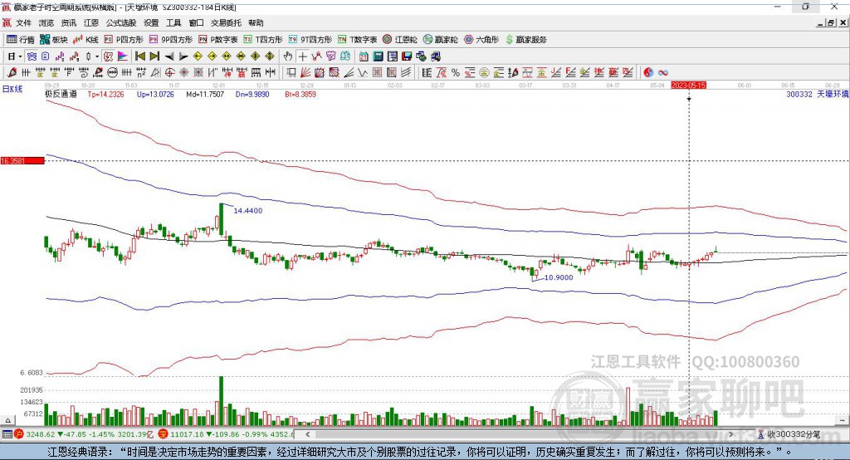Toggle the crosshair cursor tool
This screenshot has width=850, height=460.
pyautogui.click(x=302, y=56)
